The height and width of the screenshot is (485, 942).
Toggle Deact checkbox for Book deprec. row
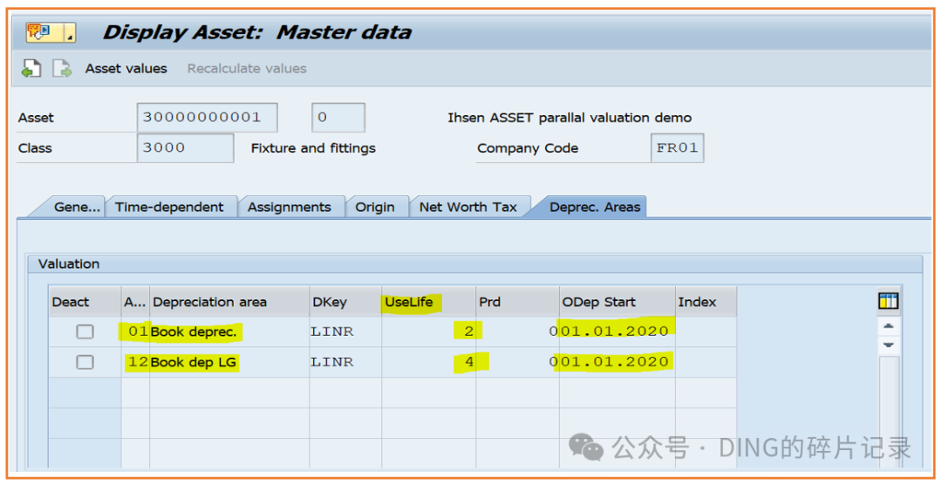85,331
